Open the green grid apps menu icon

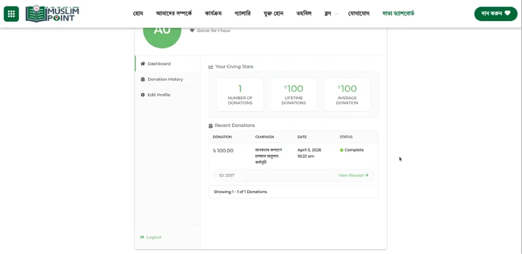click(x=11, y=14)
